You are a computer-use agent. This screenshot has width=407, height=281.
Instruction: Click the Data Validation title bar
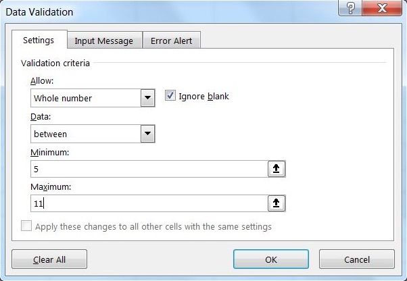[x=169, y=11]
